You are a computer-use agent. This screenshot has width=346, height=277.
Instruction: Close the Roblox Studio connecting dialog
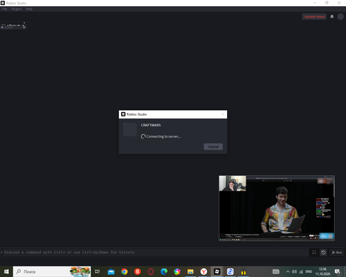tap(223, 114)
